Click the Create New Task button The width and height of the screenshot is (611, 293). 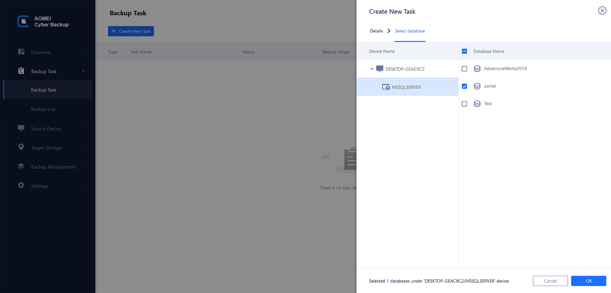tap(131, 31)
